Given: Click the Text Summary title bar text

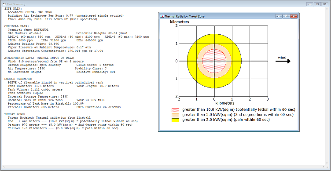Looking at the screenshot, I should click(x=16, y=4).
